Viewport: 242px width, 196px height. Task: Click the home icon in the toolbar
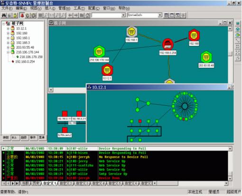pos(87,15)
